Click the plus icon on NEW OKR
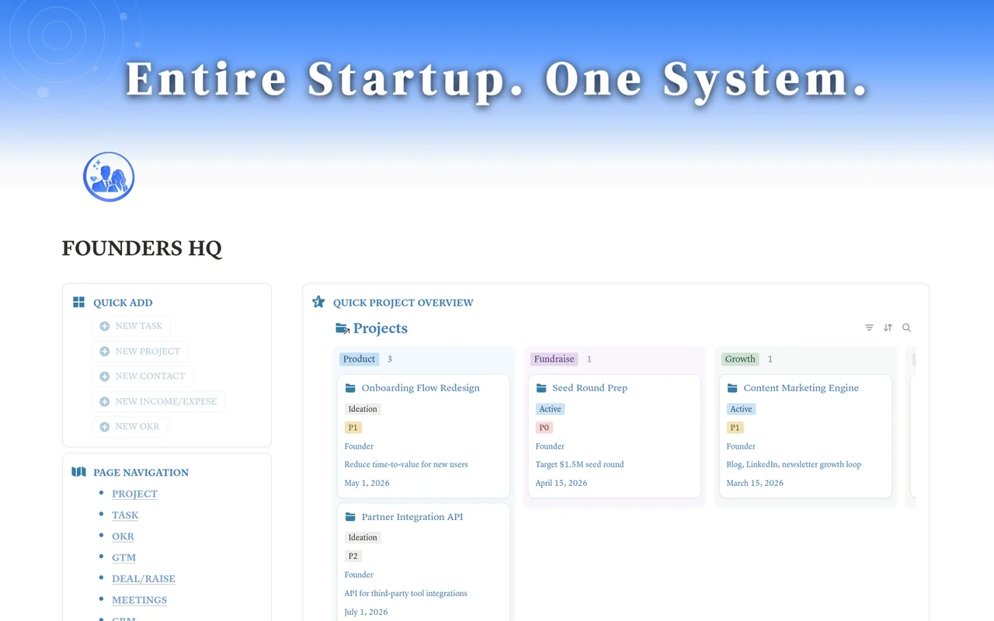Image resolution: width=994 pixels, height=621 pixels. coord(104,427)
